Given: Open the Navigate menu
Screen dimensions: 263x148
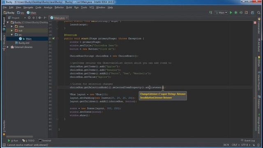Looking at the screenshot, I should pyautogui.click(x=28, y=7).
